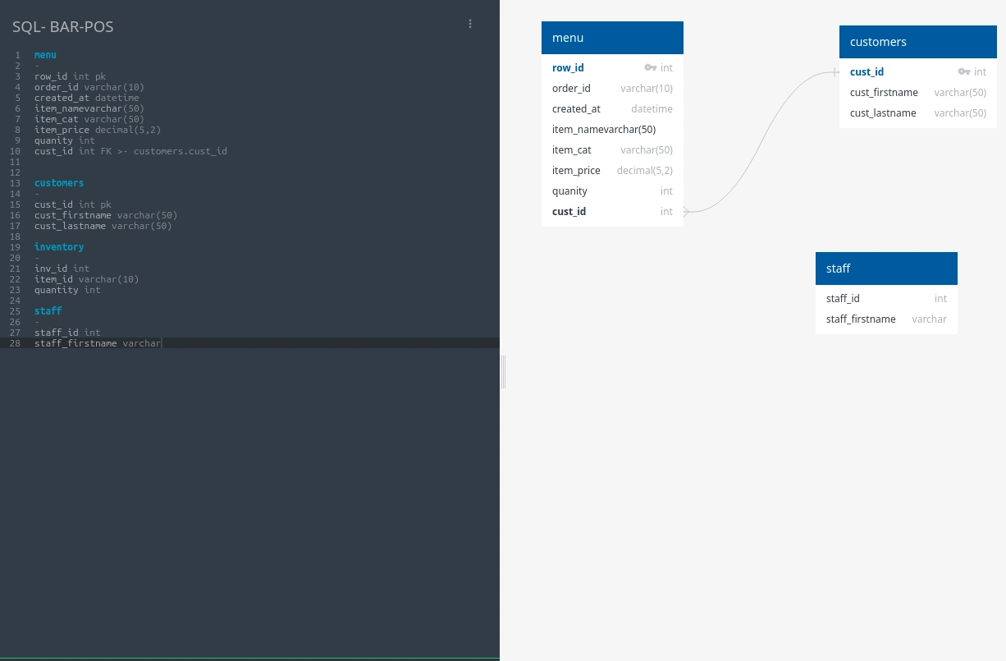
Task: Select the menu table header in diagram
Action: pyautogui.click(x=612, y=38)
